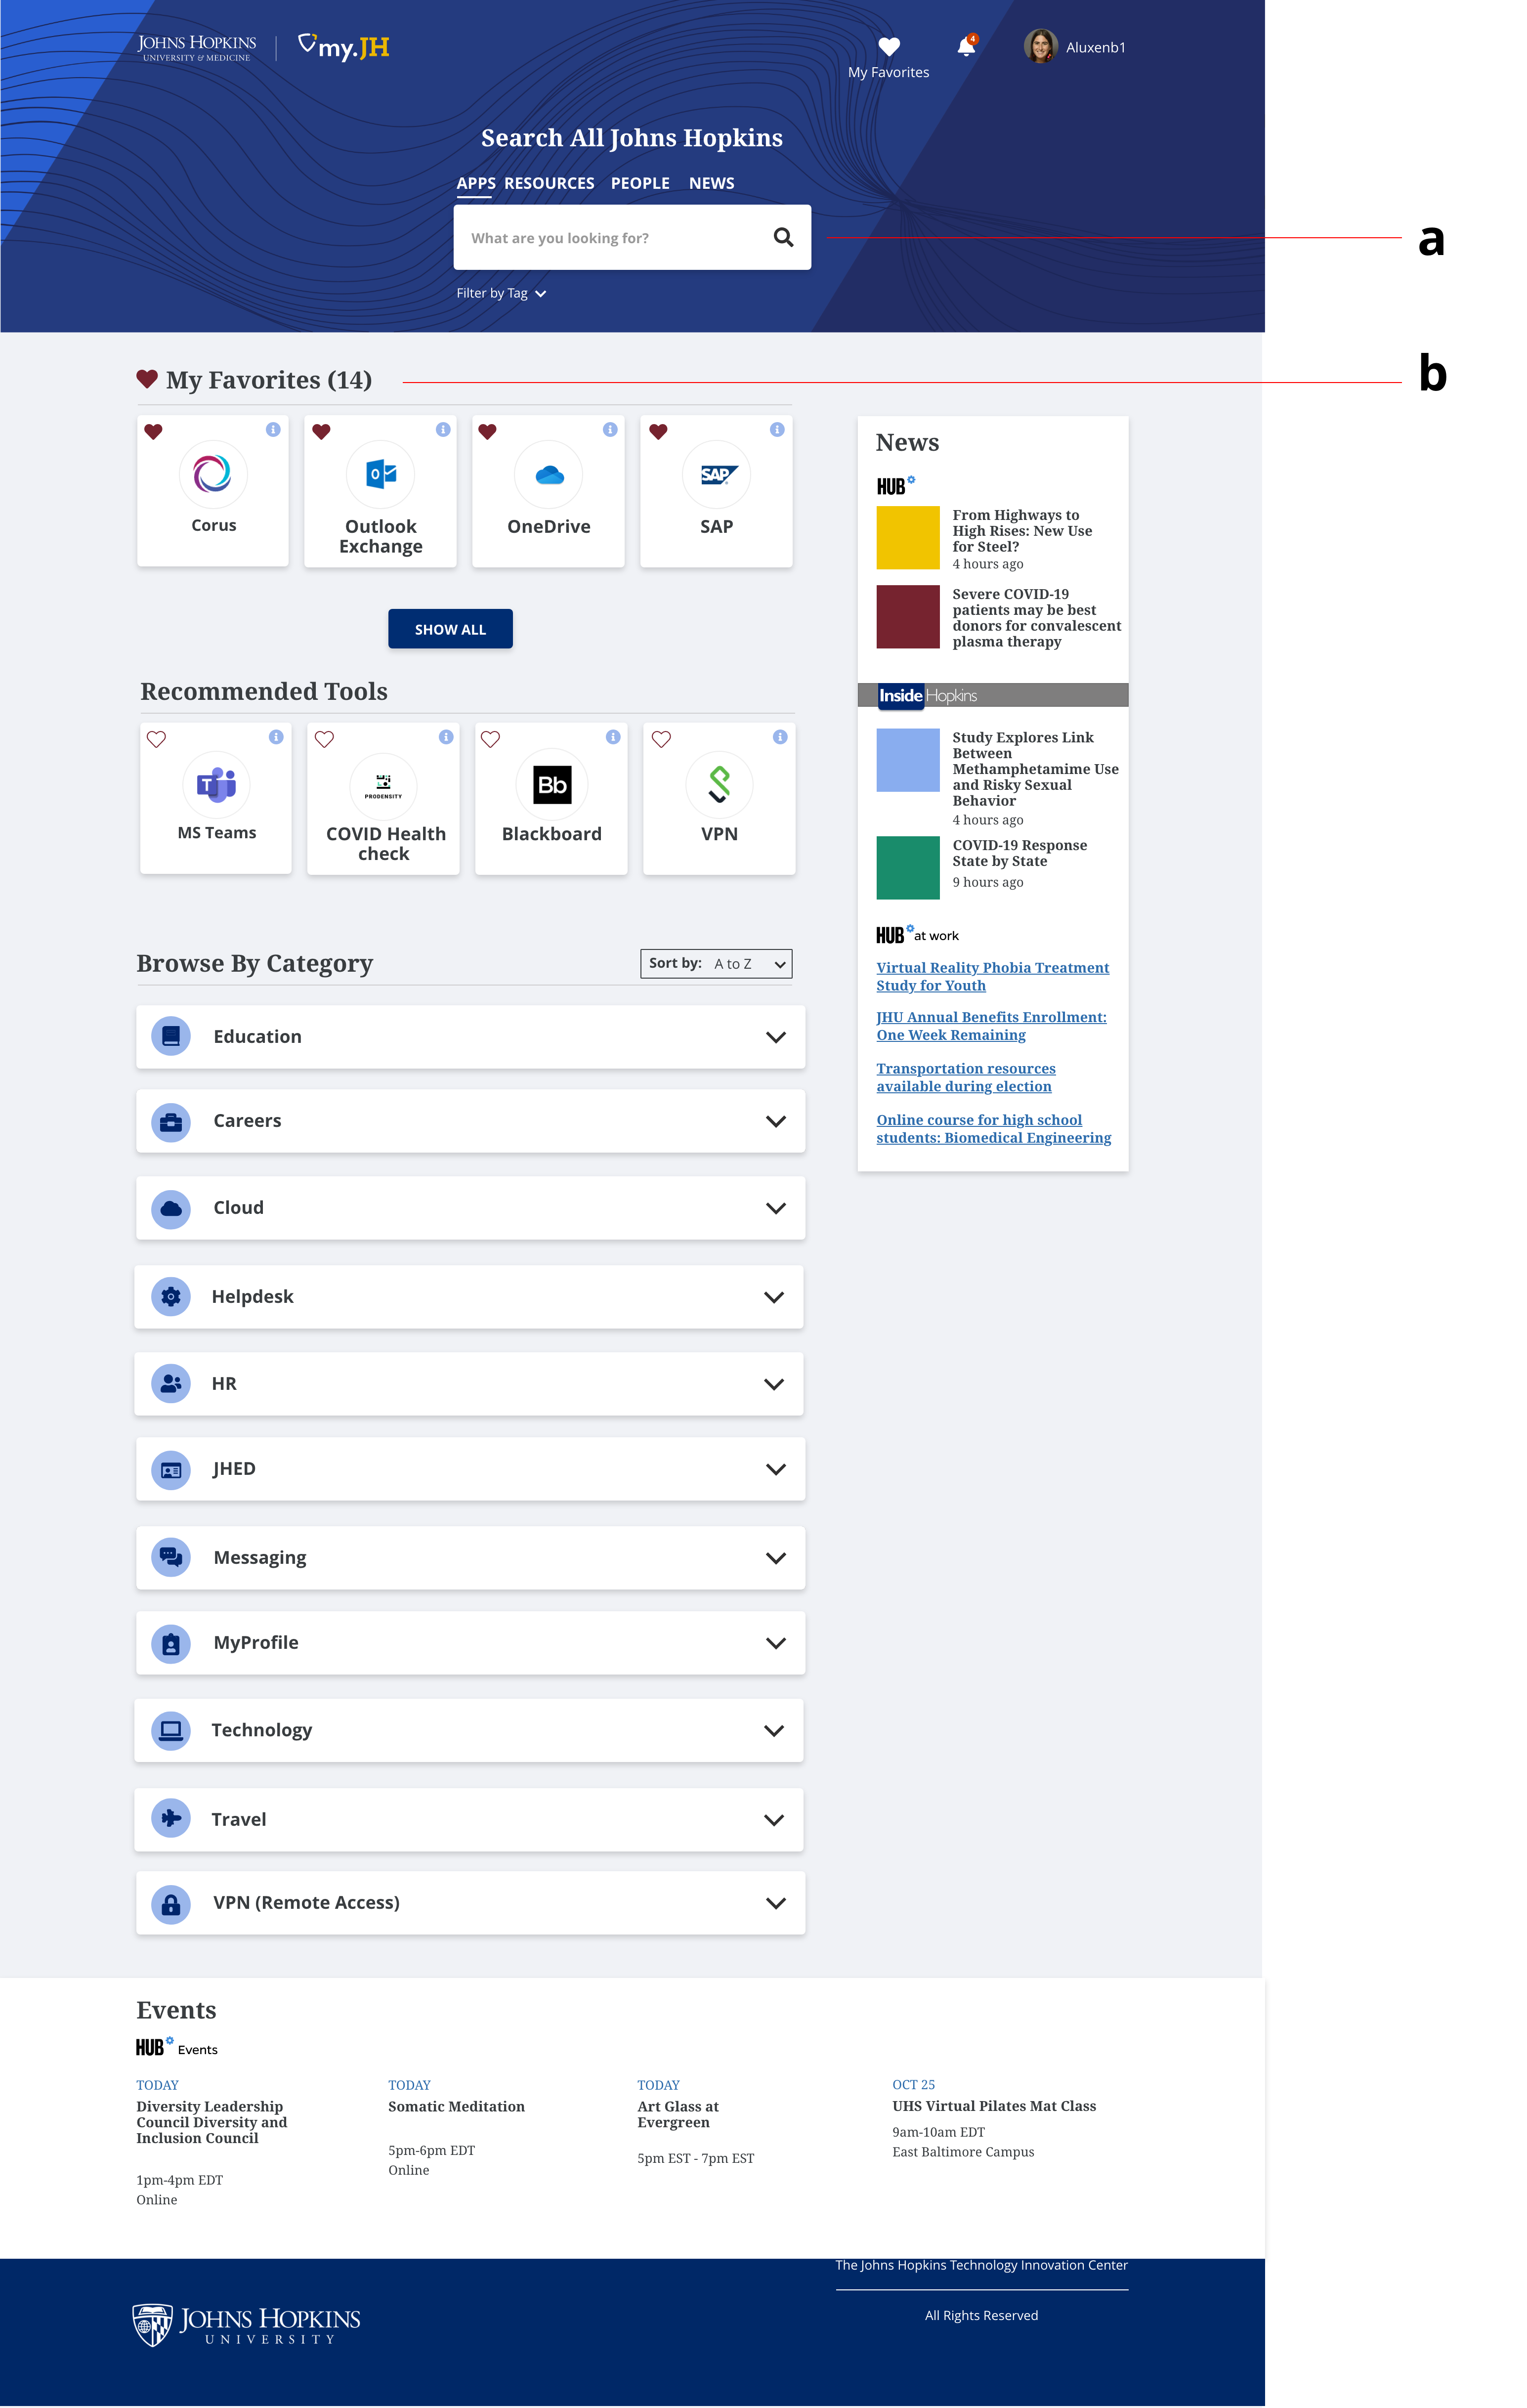1527x2408 pixels.
Task: Remove SAP from favorites via heart
Action: [658, 432]
